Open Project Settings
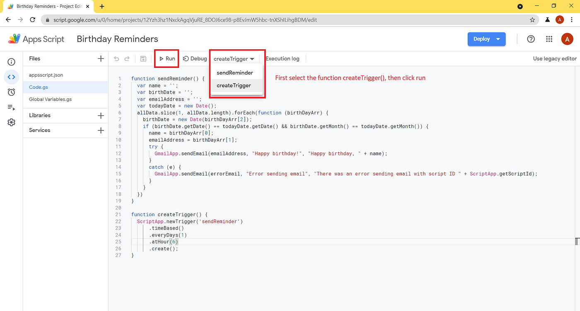The image size is (580, 311). point(11,123)
